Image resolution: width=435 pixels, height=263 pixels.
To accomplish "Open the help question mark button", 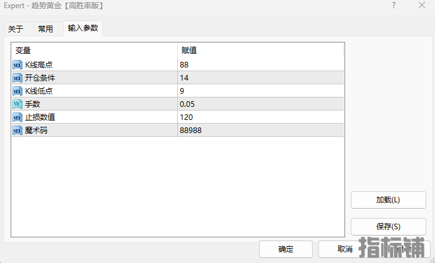I will click(394, 6).
